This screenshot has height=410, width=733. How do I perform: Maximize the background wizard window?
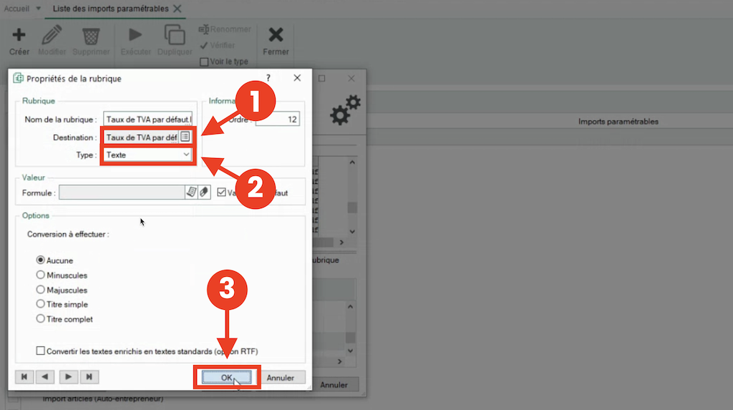321,78
